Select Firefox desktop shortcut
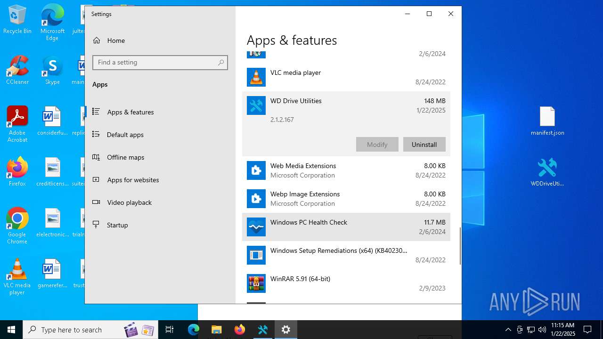603x339 pixels. [x=17, y=172]
